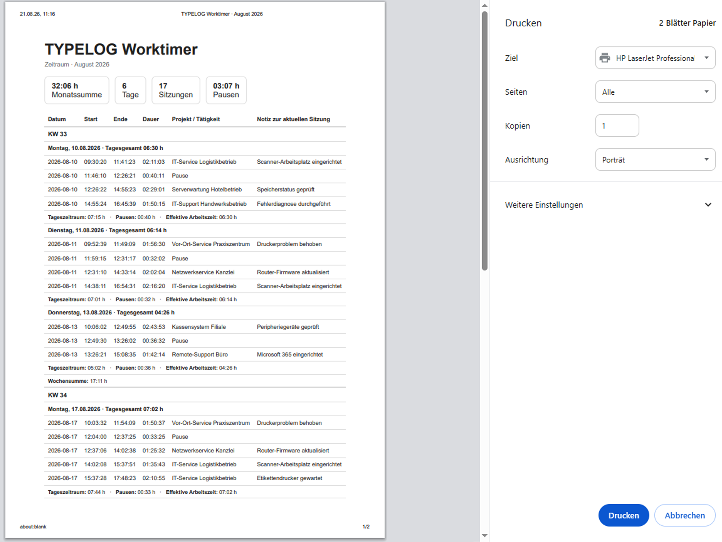Open the Seiten dropdown set to Alle
The width and height of the screenshot is (722, 542).
(x=655, y=92)
